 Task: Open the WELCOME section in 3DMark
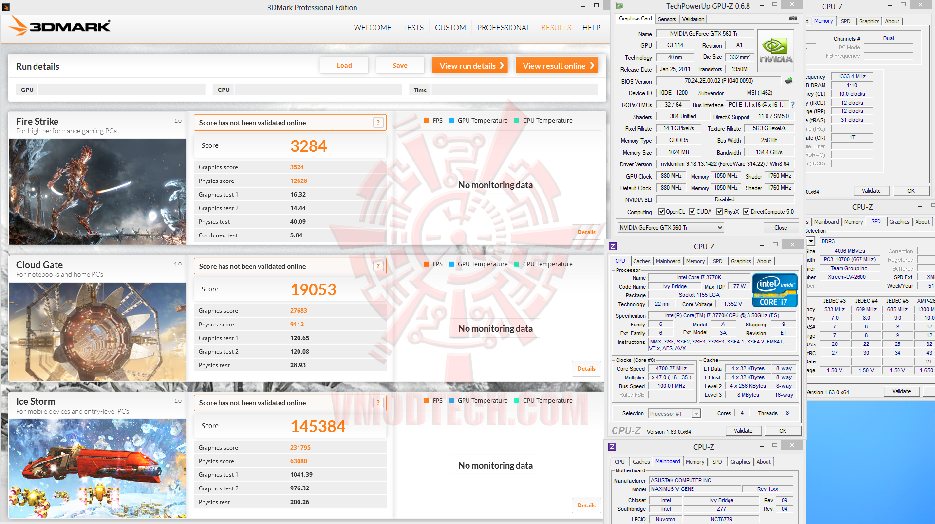click(373, 28)
